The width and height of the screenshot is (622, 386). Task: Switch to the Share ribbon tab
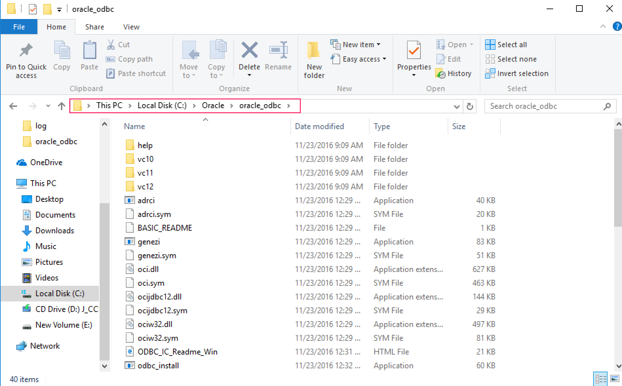[x=94, y=27]
